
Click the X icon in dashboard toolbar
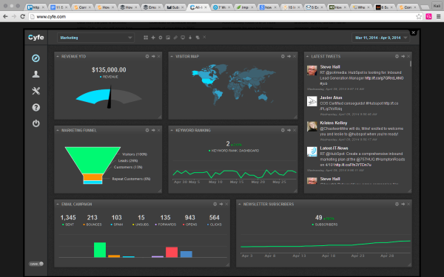click(x=204, y=37)
